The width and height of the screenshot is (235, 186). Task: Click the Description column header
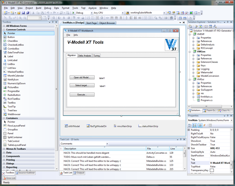105,149
